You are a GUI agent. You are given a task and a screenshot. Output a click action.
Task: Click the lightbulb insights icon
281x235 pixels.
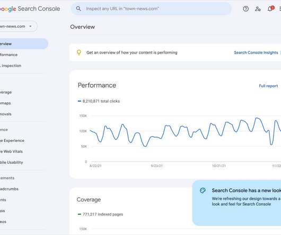coord(79,53)
